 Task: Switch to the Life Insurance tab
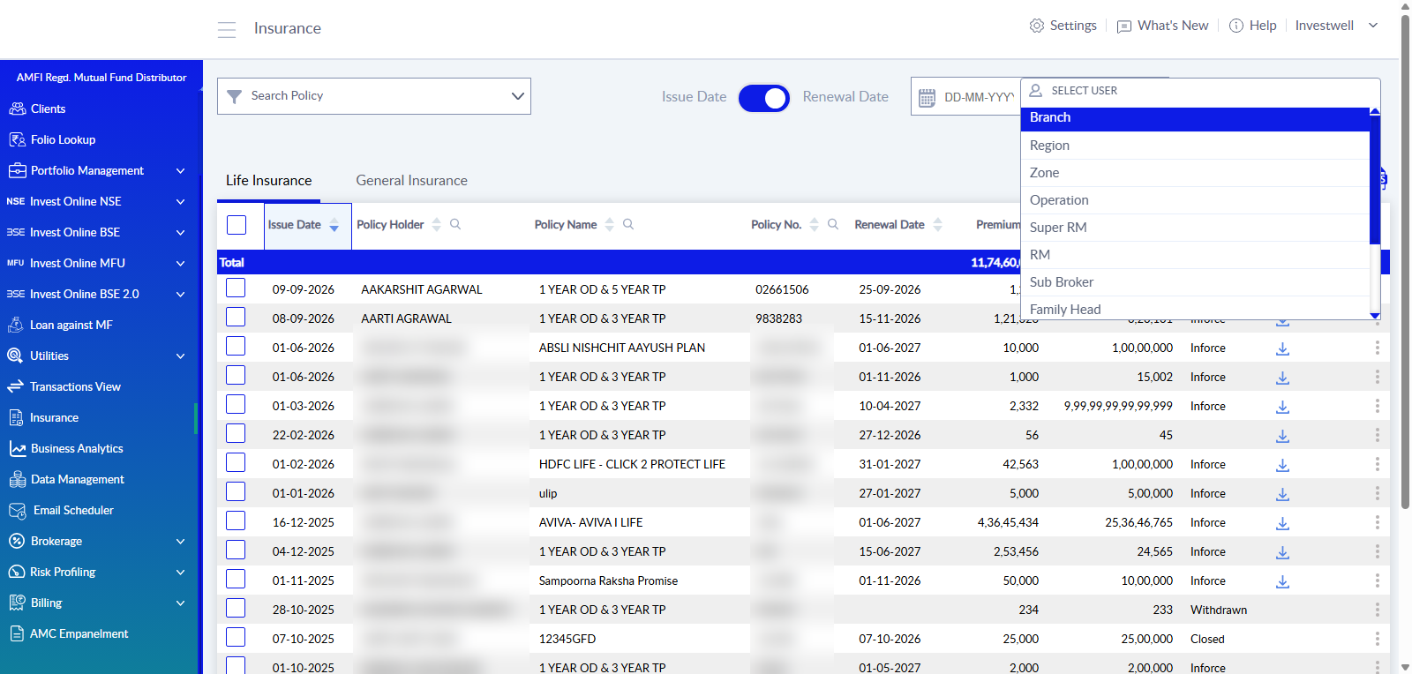[x=269, y=180]
